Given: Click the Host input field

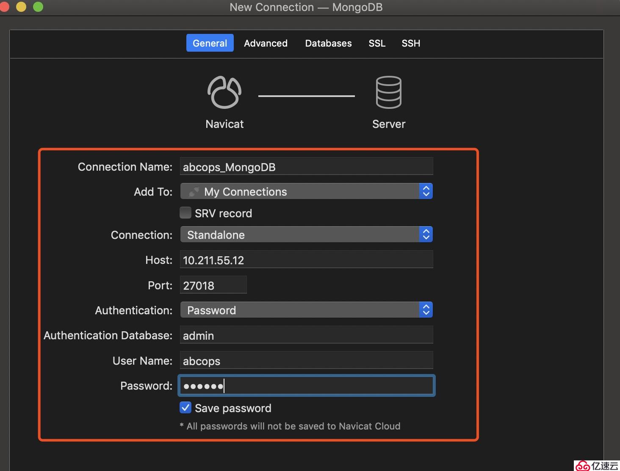Looking at the screenshot, I should coord(307,260).
